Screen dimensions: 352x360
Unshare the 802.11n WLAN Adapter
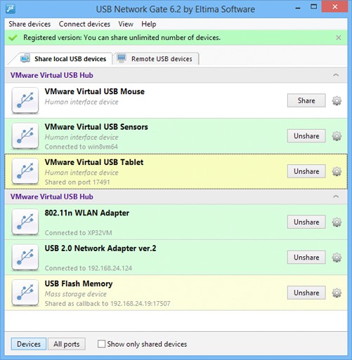306,222
